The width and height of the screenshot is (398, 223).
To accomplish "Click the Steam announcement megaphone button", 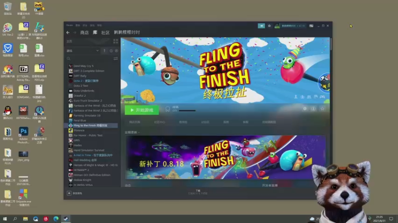I will pos(261,26).
